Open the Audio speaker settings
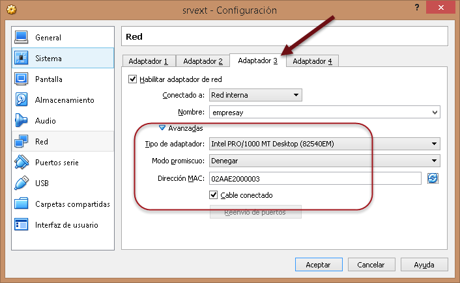This screenshot has width=460, height=283. point(45,121)
